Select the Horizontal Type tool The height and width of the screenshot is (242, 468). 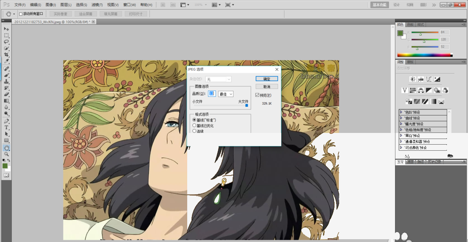click(6, 127)
